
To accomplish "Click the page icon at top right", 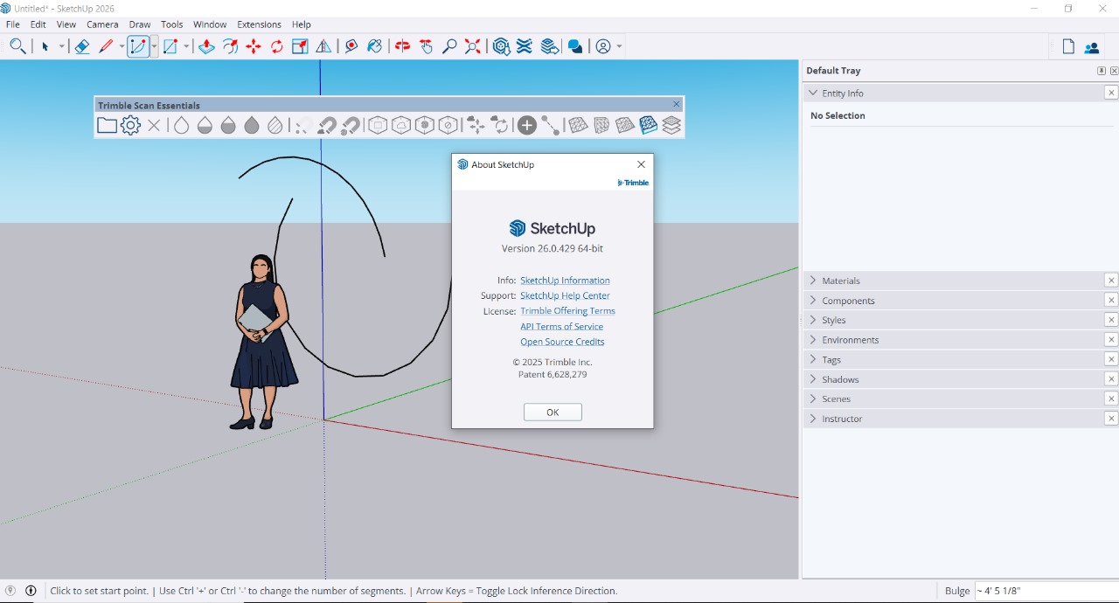I will 1068,47.
